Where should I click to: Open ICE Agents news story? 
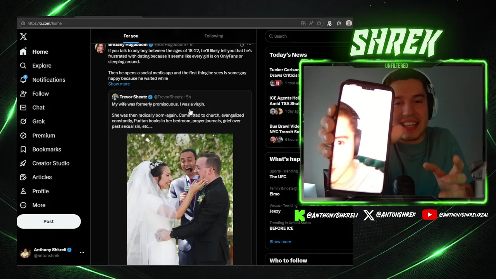click(x=284, y=105)
